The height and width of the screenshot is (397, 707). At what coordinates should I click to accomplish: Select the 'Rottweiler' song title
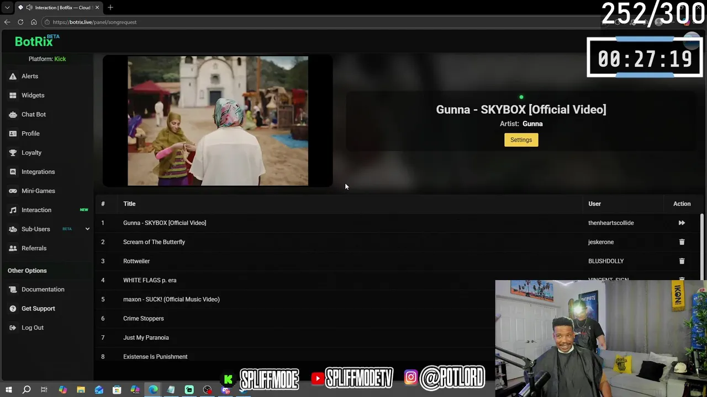pyautogui.click(x=136, y=261)
